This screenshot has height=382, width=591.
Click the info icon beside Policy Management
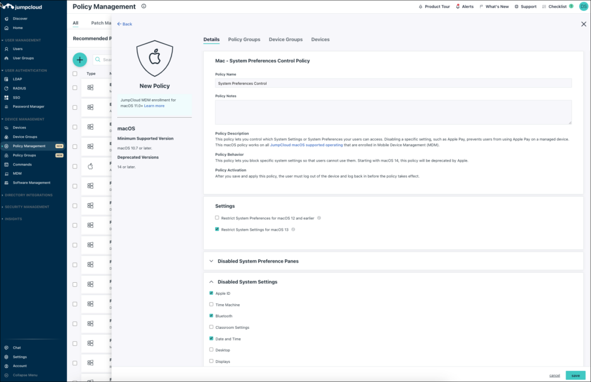[144, 6]
